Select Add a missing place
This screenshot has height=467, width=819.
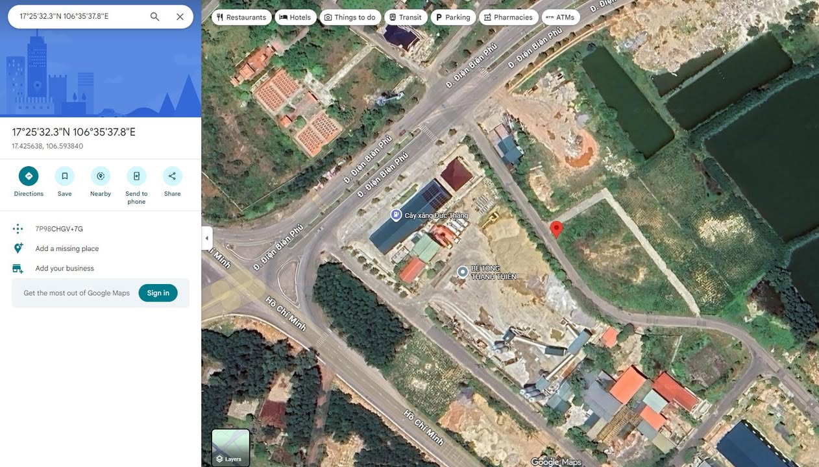(67, 248)
